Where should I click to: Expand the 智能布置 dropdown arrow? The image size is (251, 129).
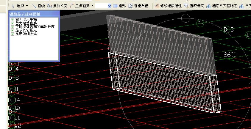(x=150, y=6)
